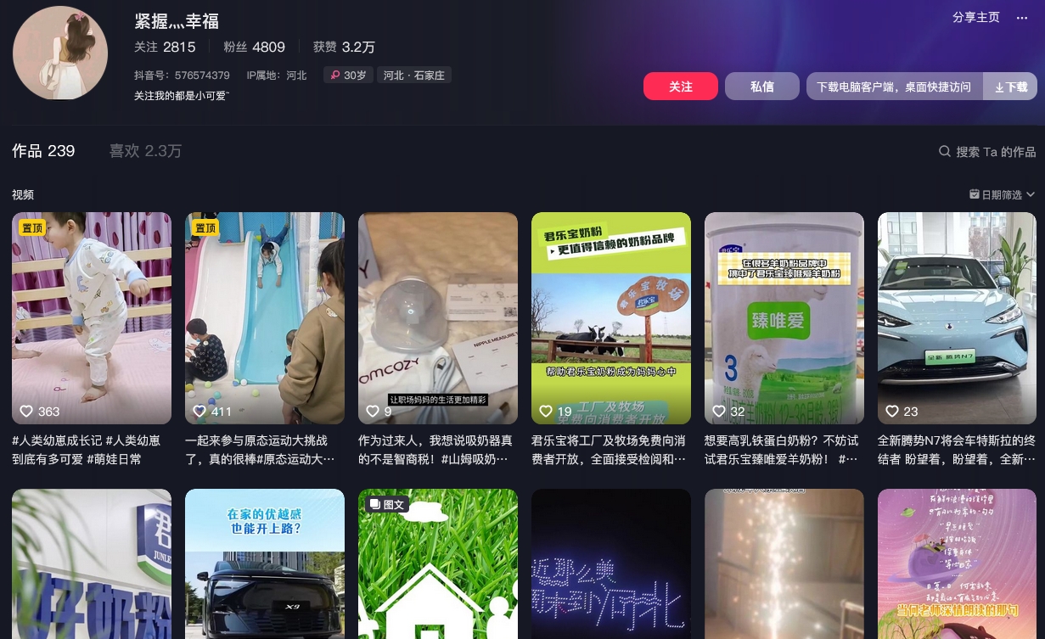Click the username 紧握灬幸福
The width and height of the screenshot is (1045, 639).
coord(177,21)
